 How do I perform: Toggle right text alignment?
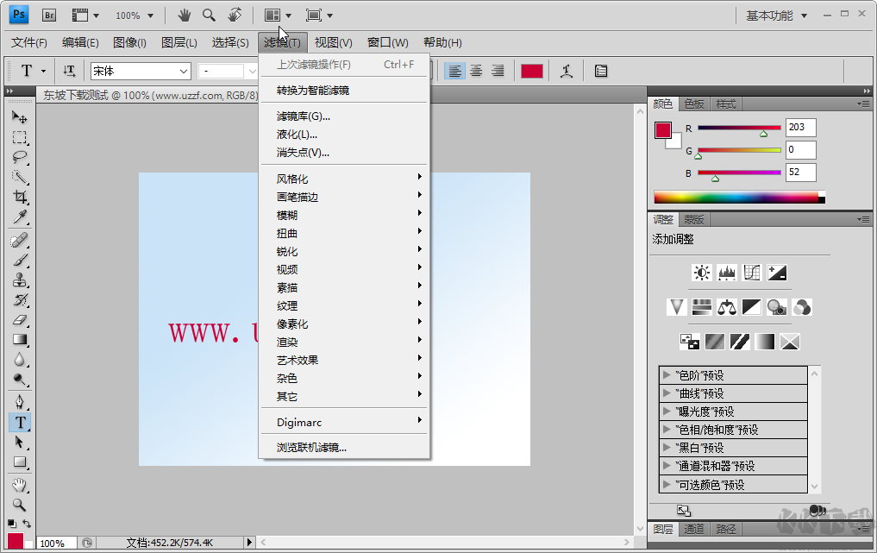[x=498, y=71]
